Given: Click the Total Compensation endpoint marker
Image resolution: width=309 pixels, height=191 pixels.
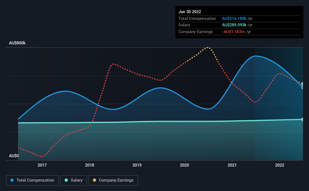Looking at the screenshot, I should click(303, 88).
